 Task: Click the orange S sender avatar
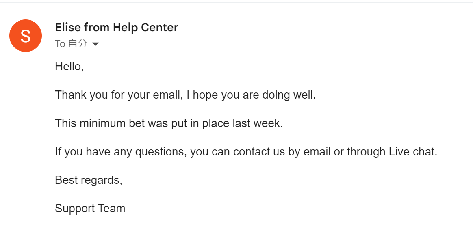[x=25, y=36]
